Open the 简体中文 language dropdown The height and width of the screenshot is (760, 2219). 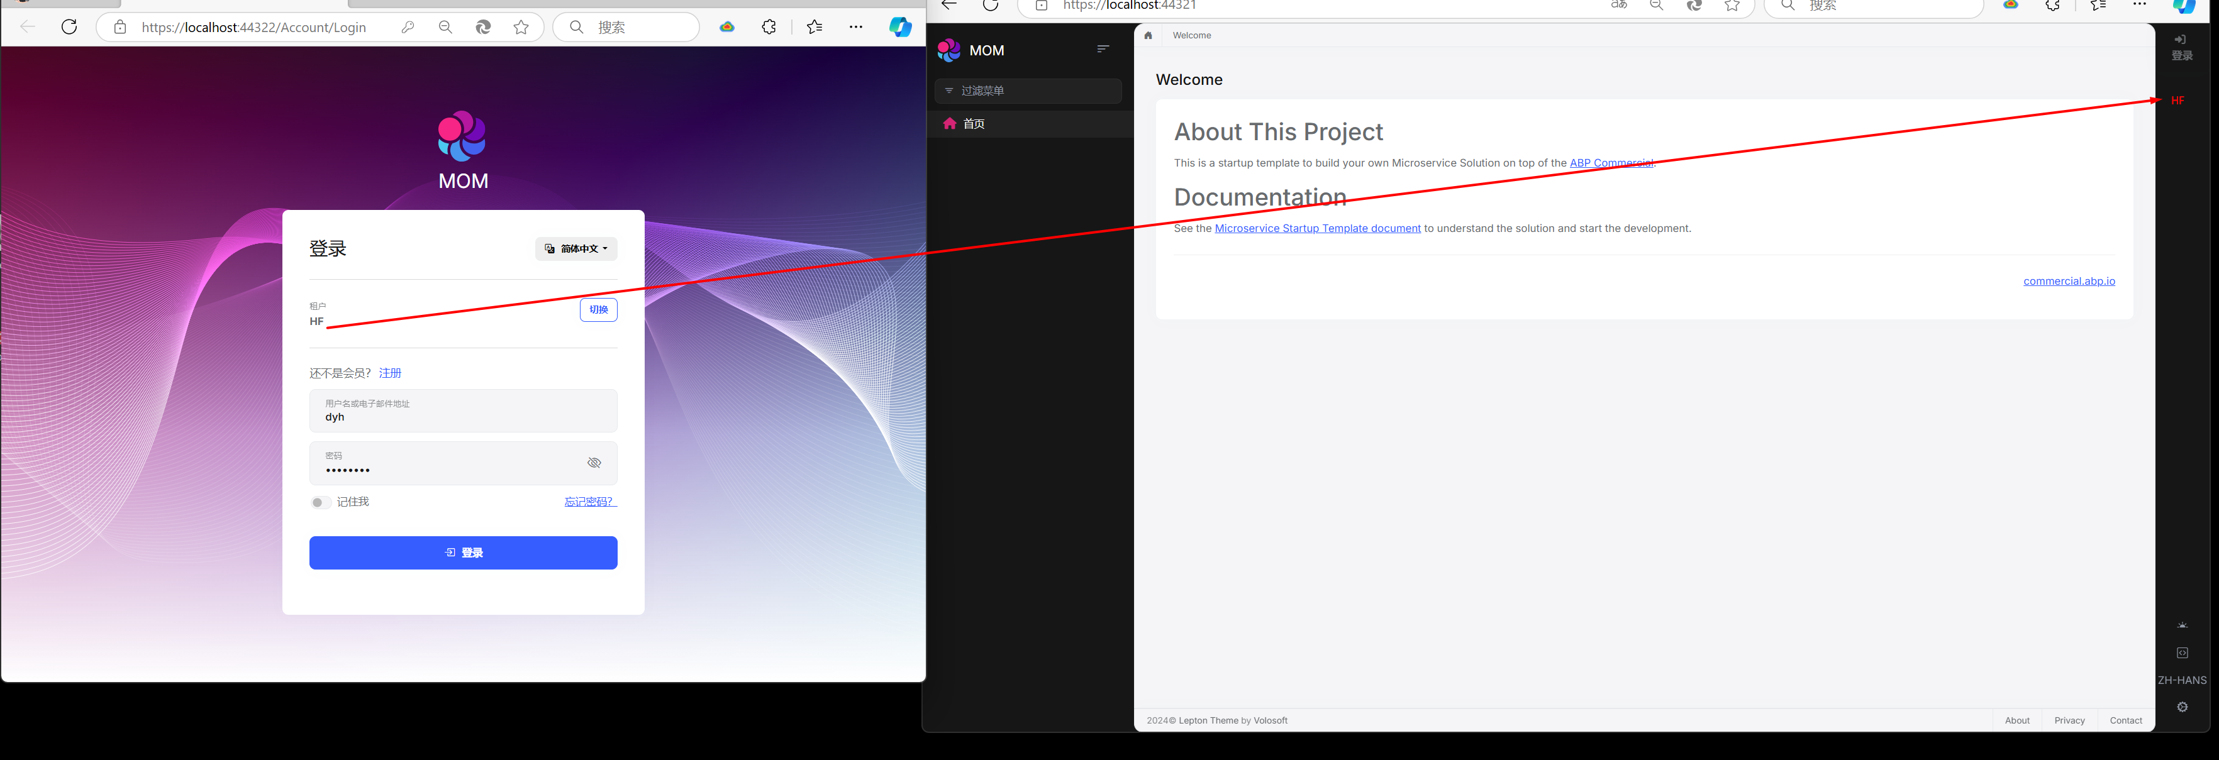(576, 249)
